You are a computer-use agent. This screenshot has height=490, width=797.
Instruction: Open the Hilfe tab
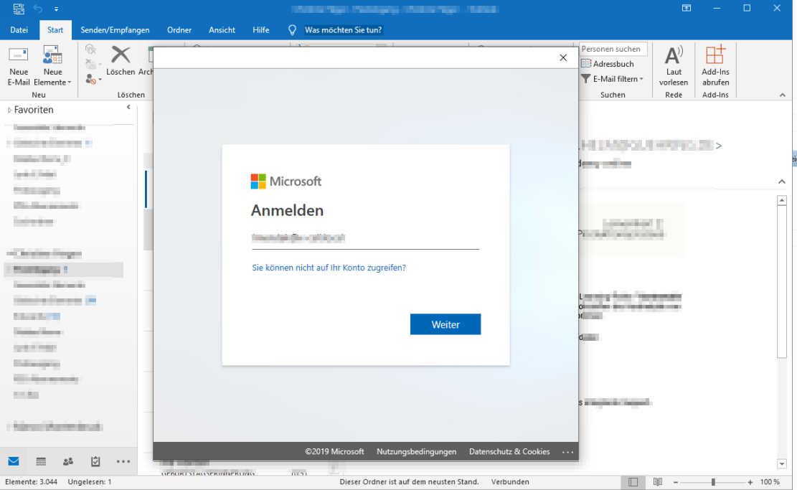[260, 30]
